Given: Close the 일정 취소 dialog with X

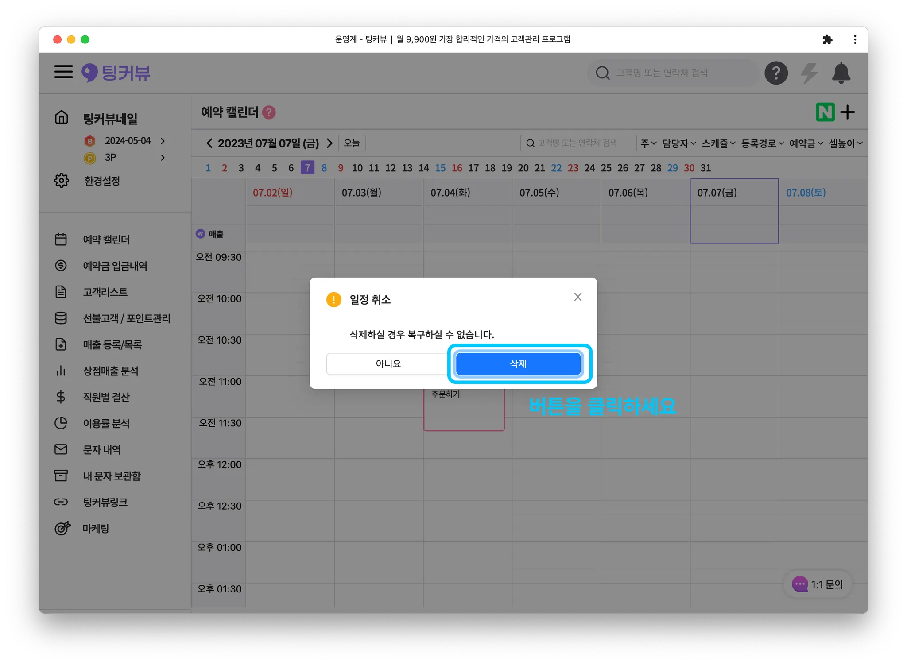Looking at the screenshot, I should (x=578, y=297).
